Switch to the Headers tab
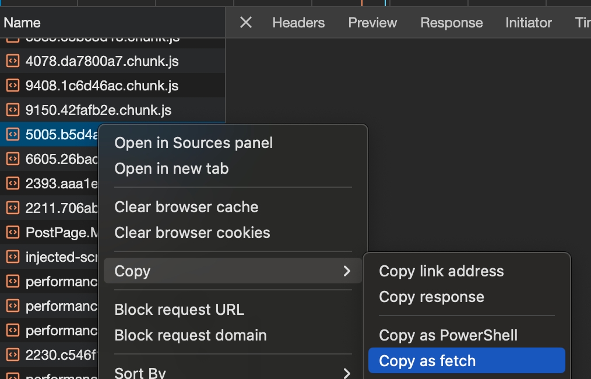 (298, 23)
